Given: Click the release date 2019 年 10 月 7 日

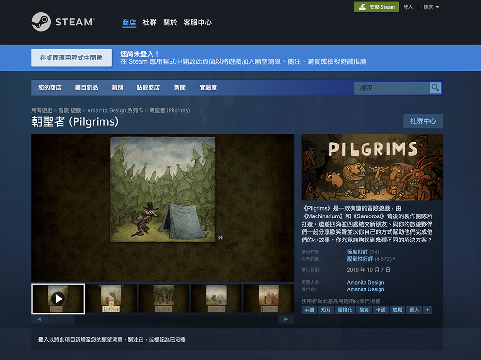Looking at the screenshot, I should coord(368,270).
